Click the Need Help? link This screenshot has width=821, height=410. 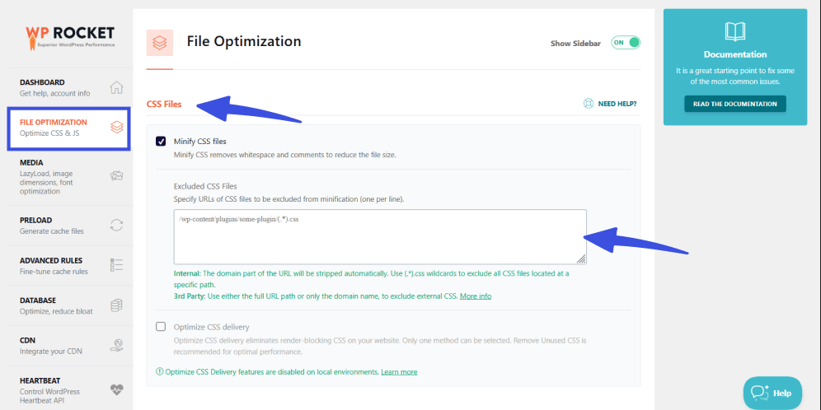(617, 104)
